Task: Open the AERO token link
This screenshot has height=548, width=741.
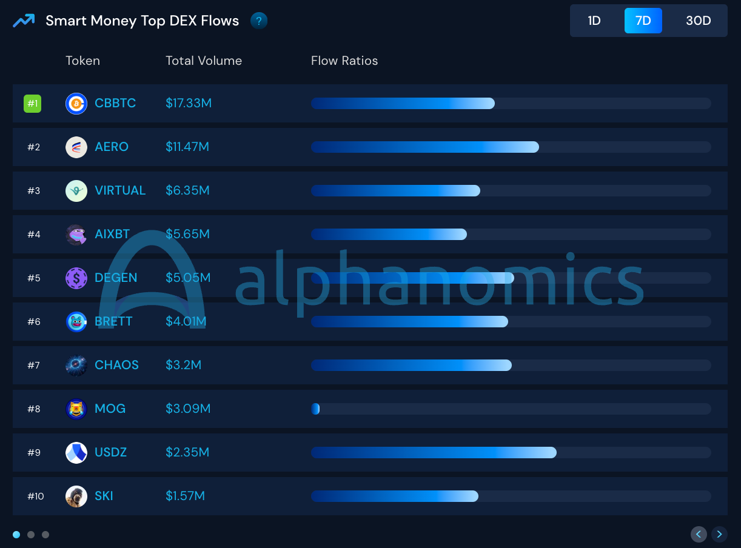Action: [x=112, y=147]
